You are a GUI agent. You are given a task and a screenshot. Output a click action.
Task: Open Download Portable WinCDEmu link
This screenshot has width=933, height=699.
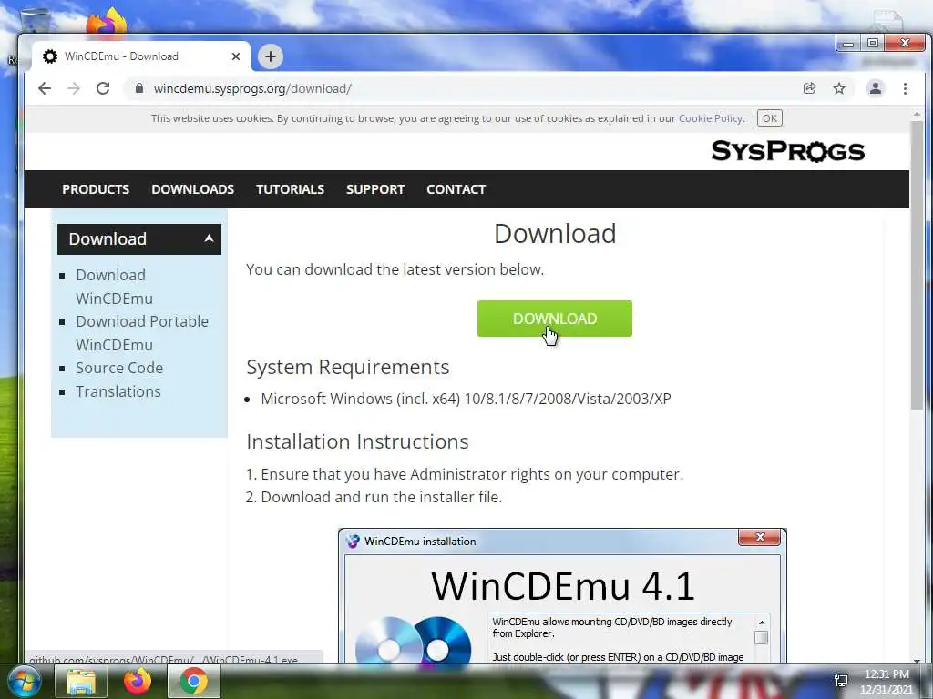pyautogui.click(x=142, y=333)
